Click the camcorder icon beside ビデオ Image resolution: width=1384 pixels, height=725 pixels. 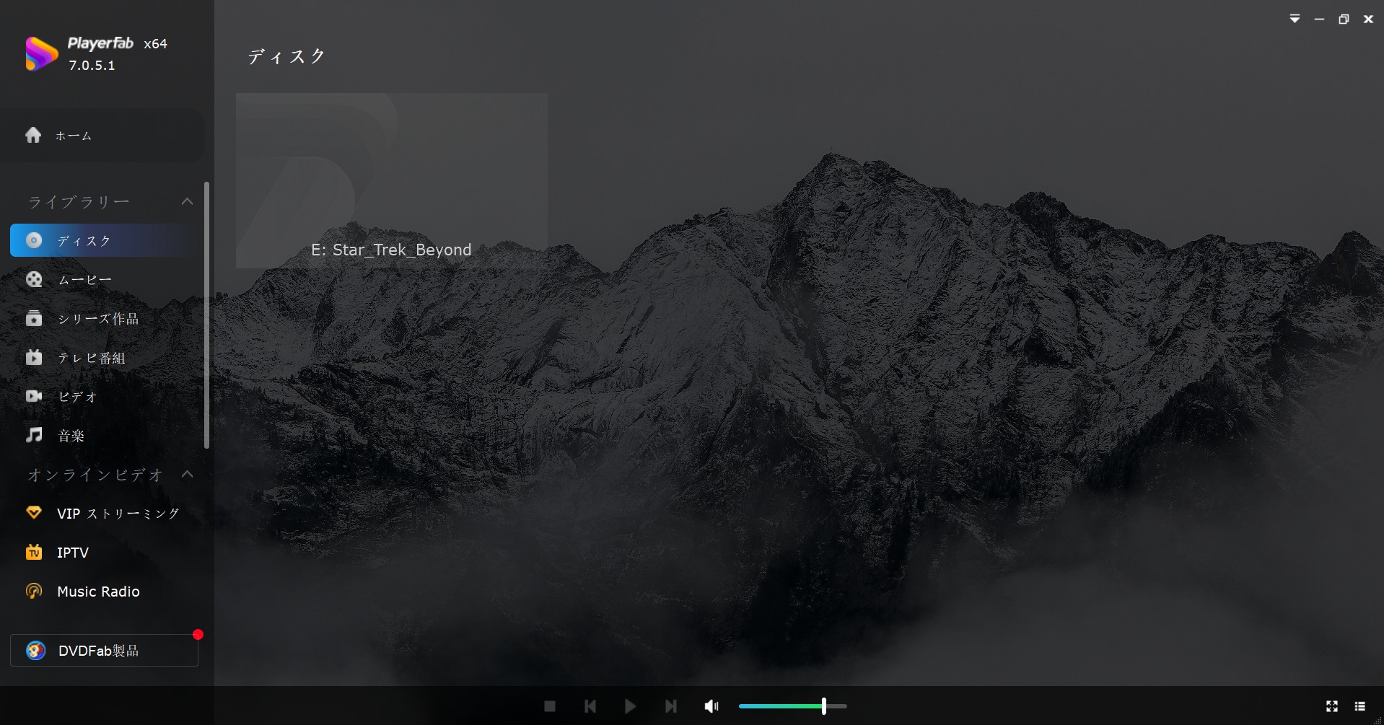point(34,396)
